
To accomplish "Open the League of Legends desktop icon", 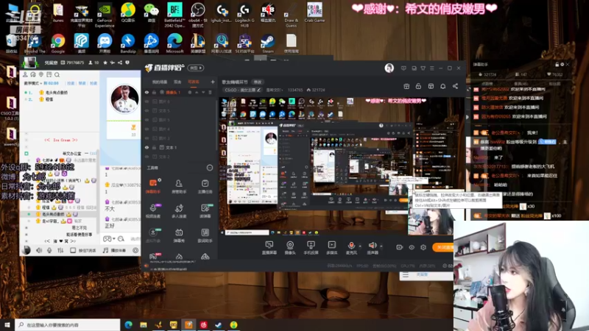I will 197,43.
